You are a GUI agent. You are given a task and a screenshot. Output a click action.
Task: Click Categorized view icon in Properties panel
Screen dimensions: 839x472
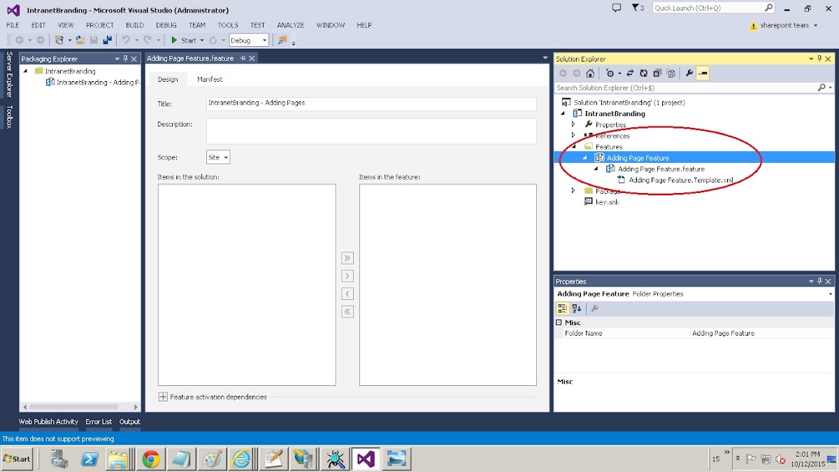pos(562,308)
